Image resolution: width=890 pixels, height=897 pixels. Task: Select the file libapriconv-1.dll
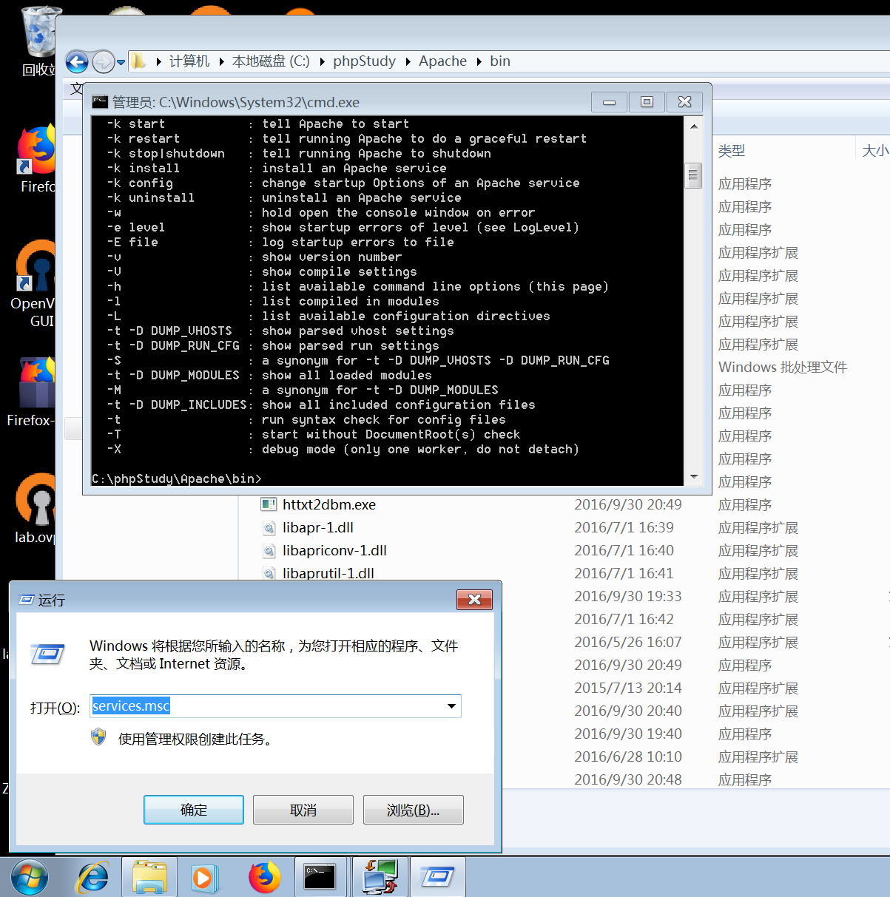334,551
